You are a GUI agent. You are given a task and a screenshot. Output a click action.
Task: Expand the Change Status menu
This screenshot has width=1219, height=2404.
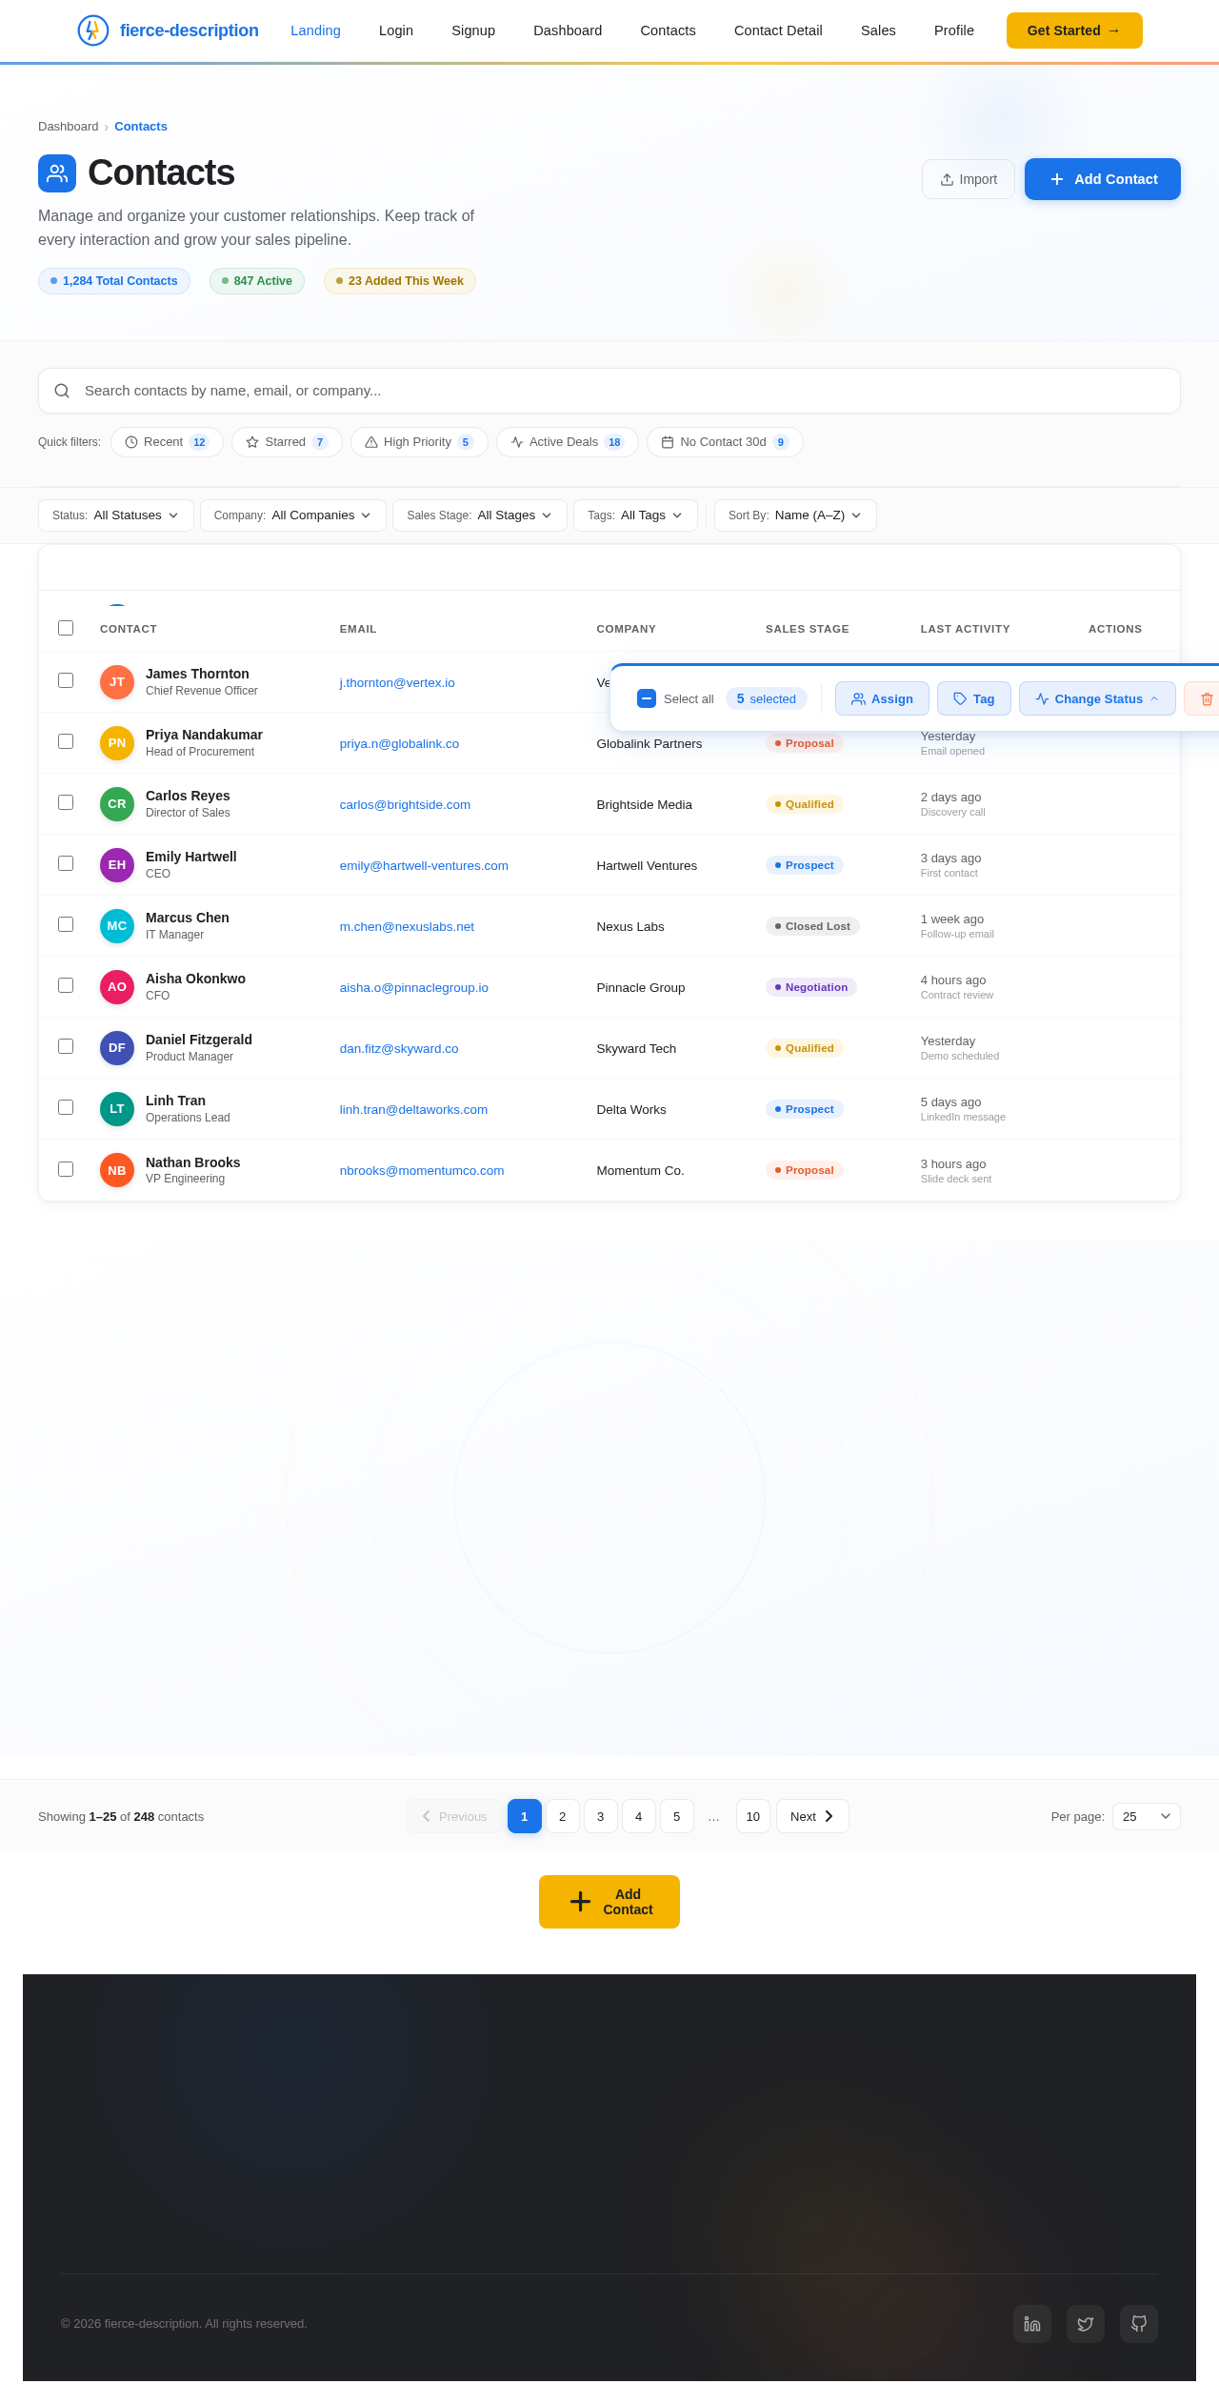[1097, 698]
